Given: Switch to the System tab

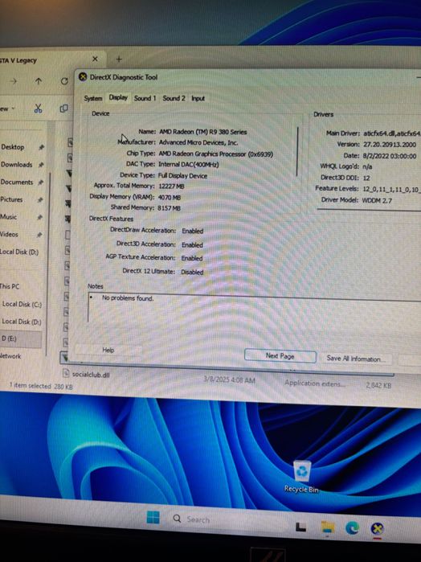Looking at the screenshot, I should point(93,98).
